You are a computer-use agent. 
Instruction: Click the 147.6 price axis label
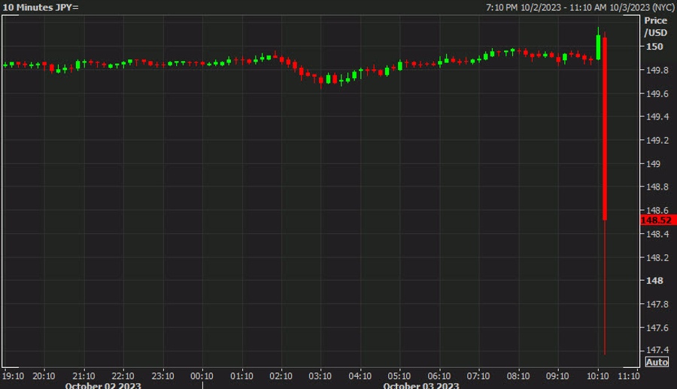(x=657, y=328)
